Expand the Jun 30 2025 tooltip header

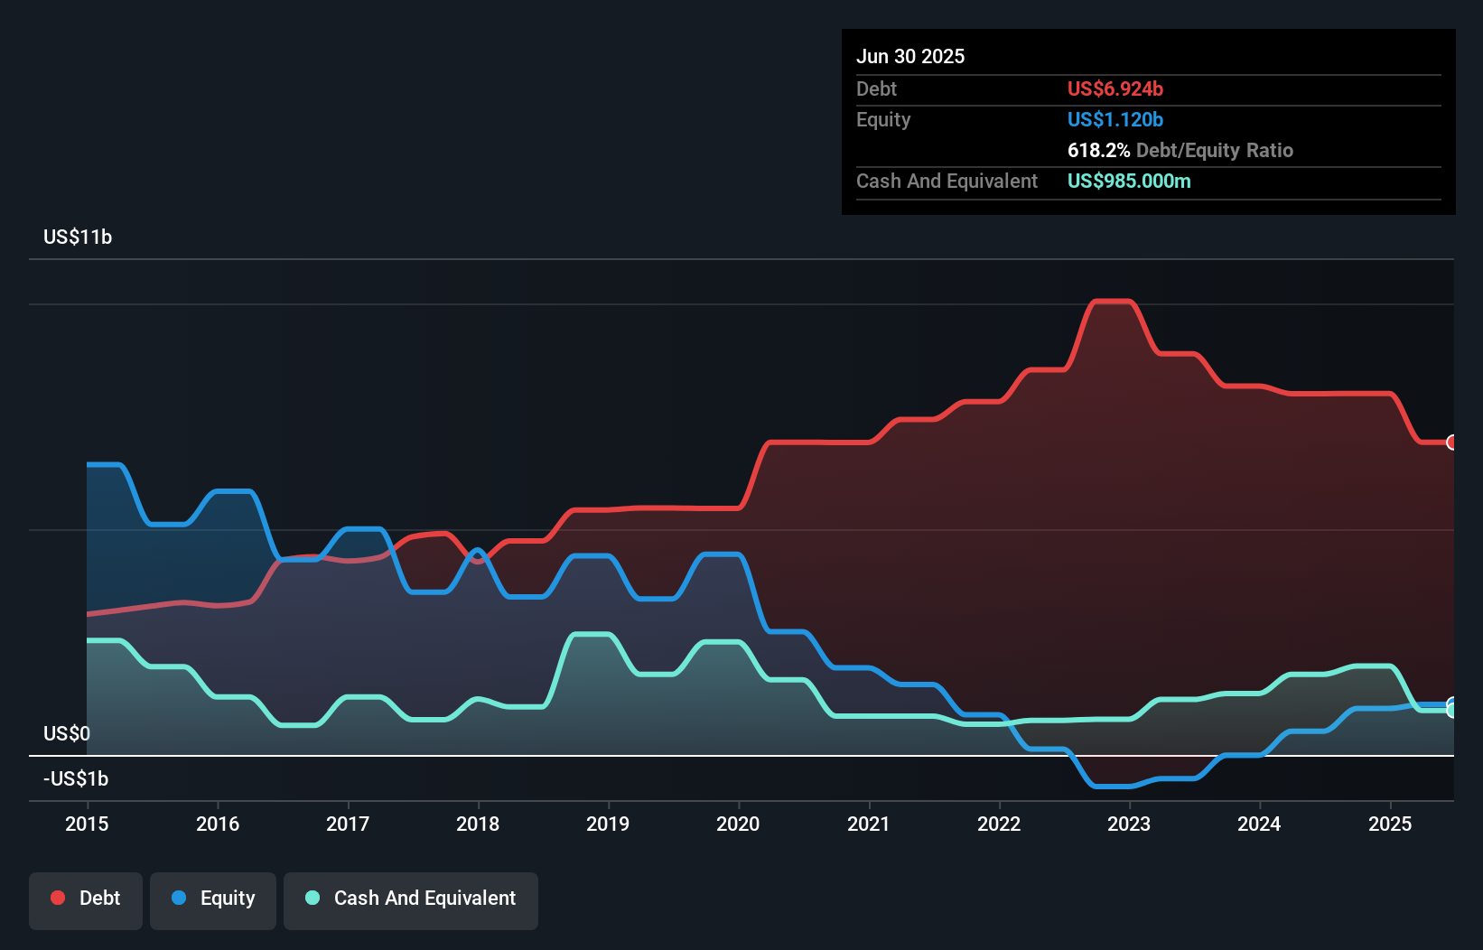910,56
